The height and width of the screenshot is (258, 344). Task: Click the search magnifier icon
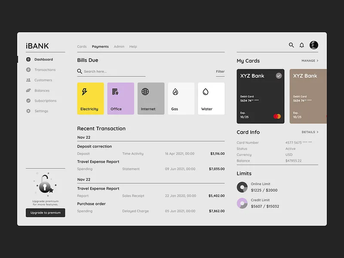[291, 45]
